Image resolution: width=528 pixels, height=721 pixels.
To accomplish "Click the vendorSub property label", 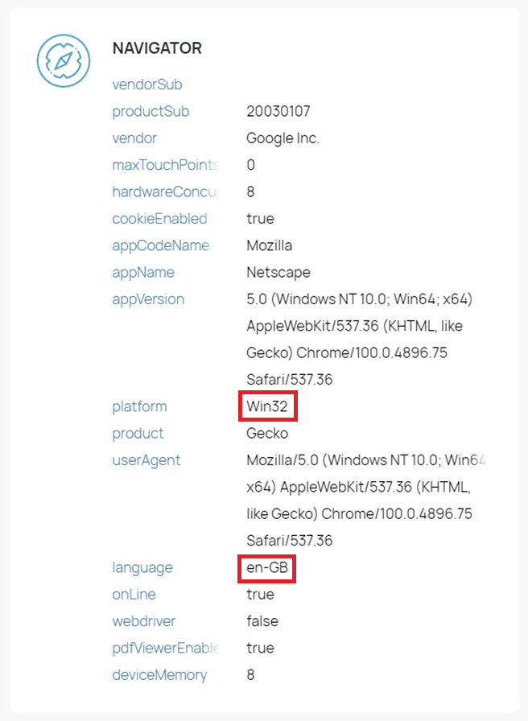I will click(x=147, y=84).
